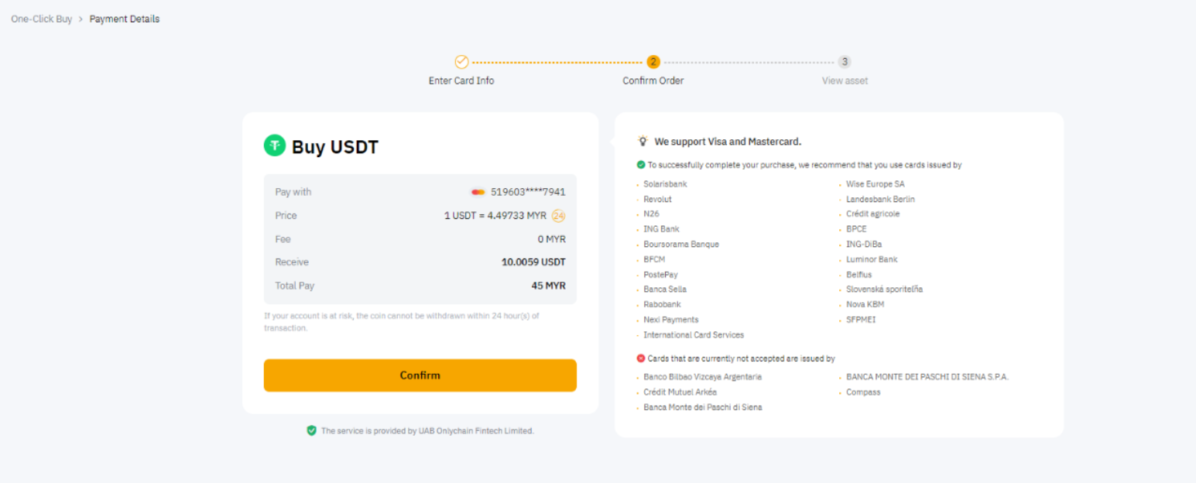Click the 24-second price refresh countdown
Viewport: 1196px width, 483px height.
click(x=559, y=215)
